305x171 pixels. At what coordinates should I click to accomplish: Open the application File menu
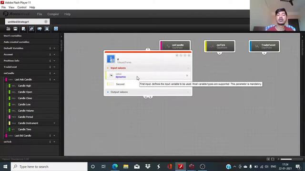40,14
